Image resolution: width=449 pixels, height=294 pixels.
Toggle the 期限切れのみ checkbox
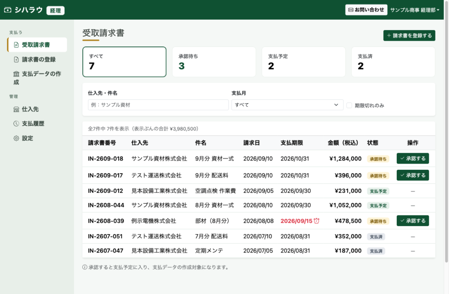(349, 105)
